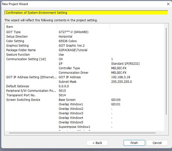Click MELSEC-FX value beside Controller Type

(119, 68)
